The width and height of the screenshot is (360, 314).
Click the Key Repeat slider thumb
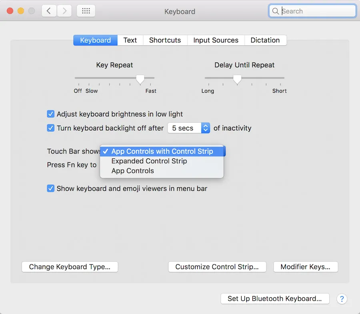click(140, 80)
